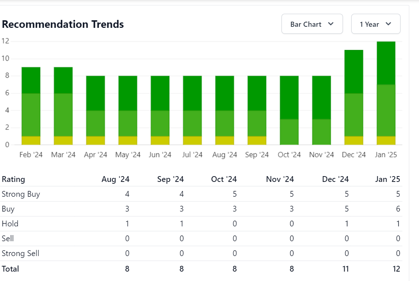Select the Strong Buy row label
This screenshot has width=419, height=281.
pos(21,194)
